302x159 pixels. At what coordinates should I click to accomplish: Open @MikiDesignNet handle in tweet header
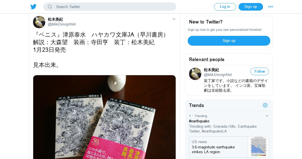62,24
